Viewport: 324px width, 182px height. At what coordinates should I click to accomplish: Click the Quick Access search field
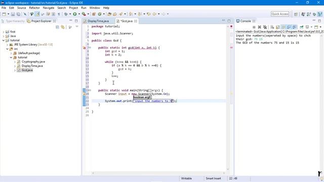pos(280,14)
